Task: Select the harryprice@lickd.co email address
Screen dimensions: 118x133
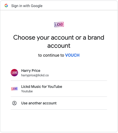Action: [35, 75]
